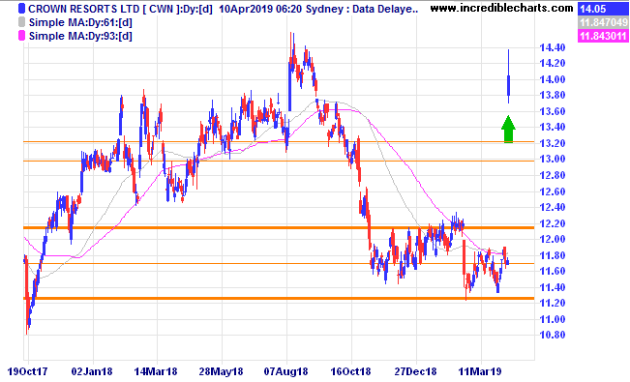Click the 11.00 price axis label
The height and width of the screenshot is (382, 630).
pyautogui.click(x=552, y=319)
